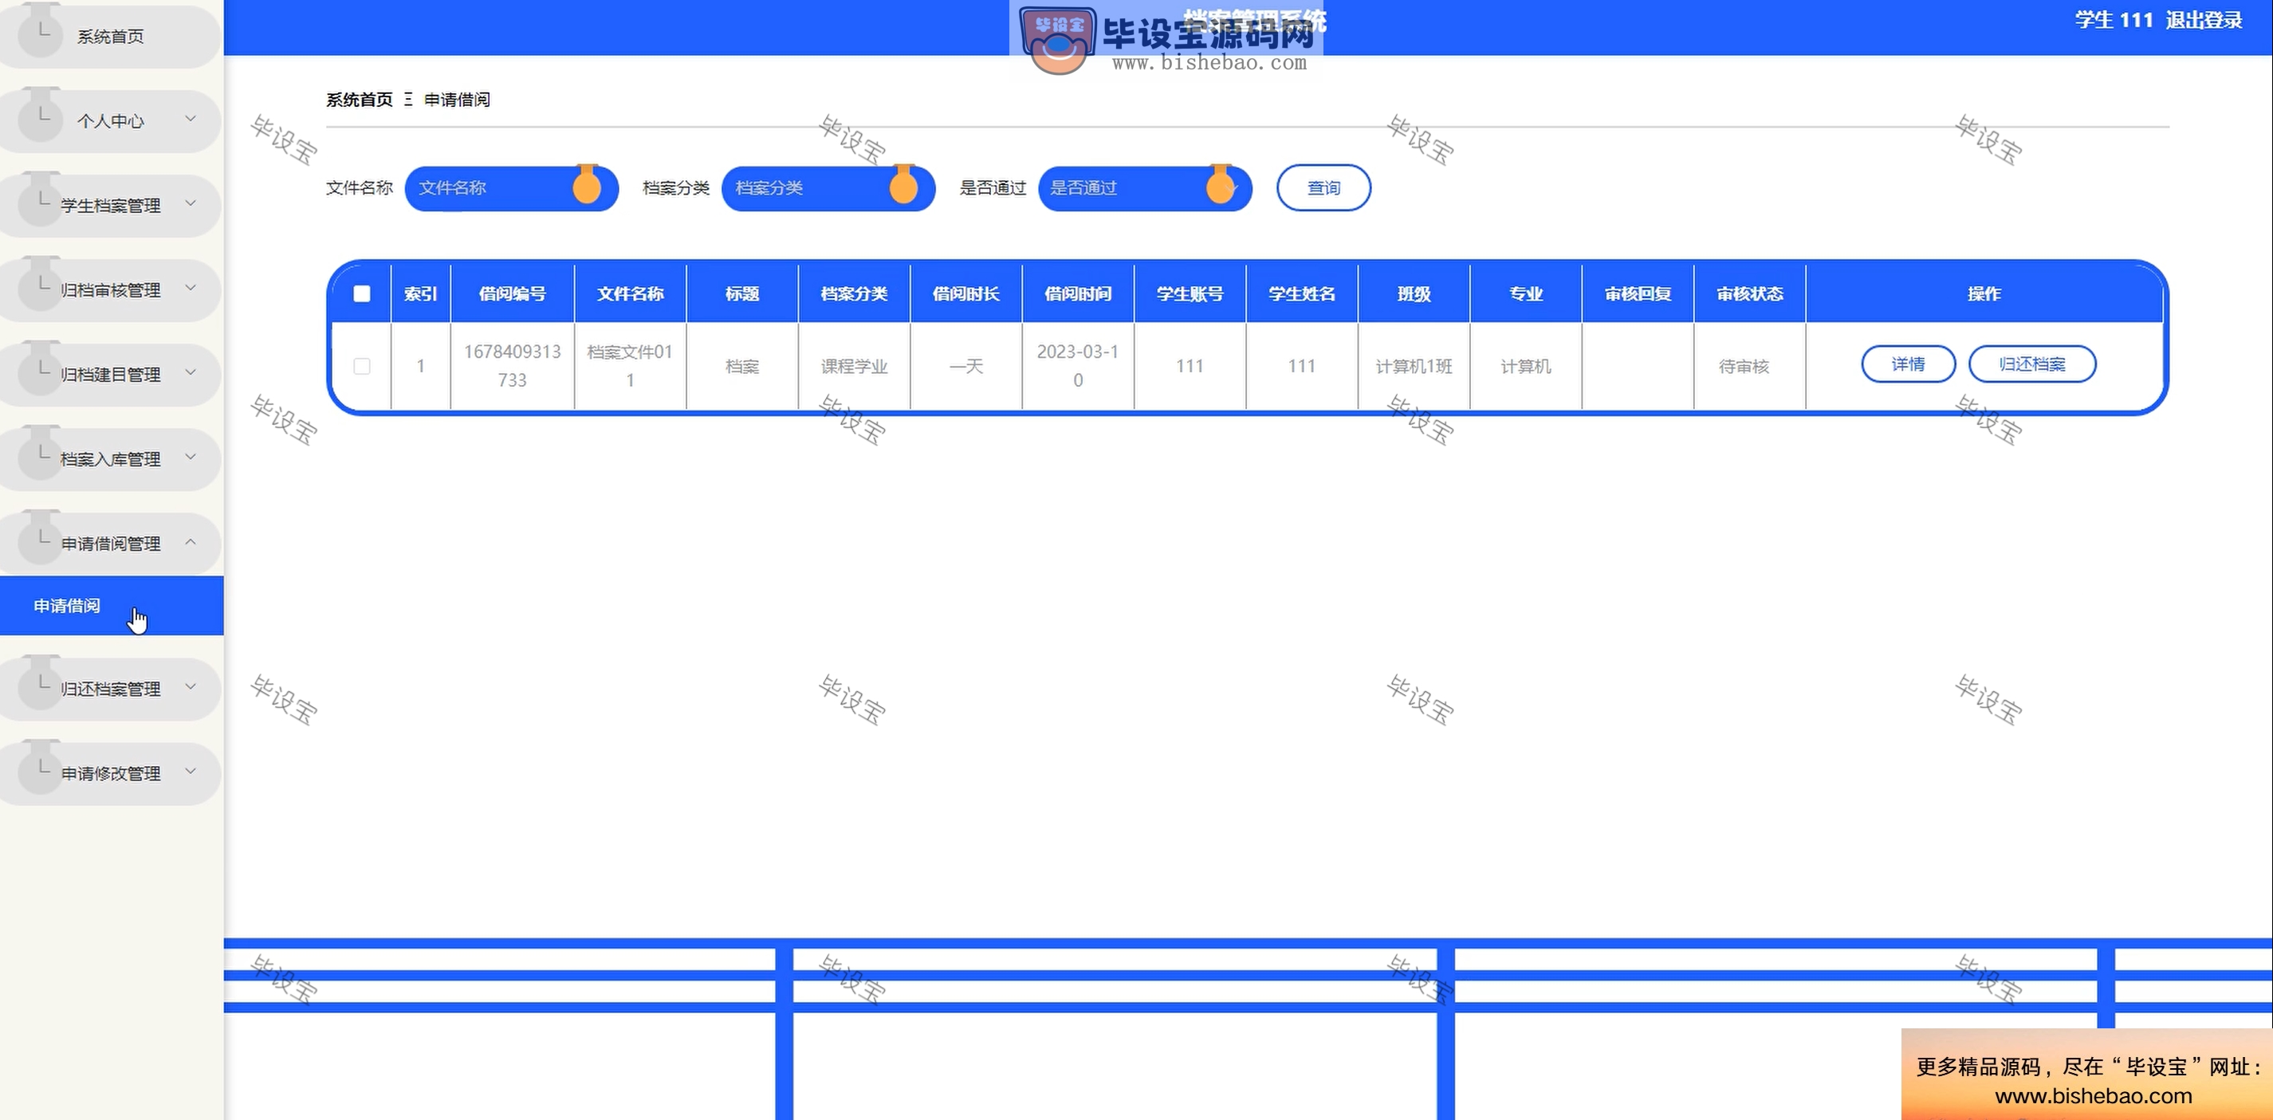Click the 查询 search button
The image size is (2273, 1120).
click(x=1323, y=188)
